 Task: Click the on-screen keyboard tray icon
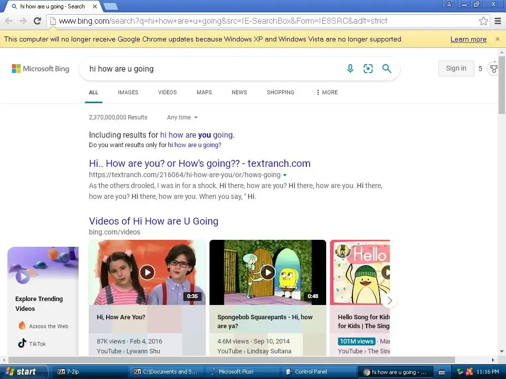(x=442, y=372)
